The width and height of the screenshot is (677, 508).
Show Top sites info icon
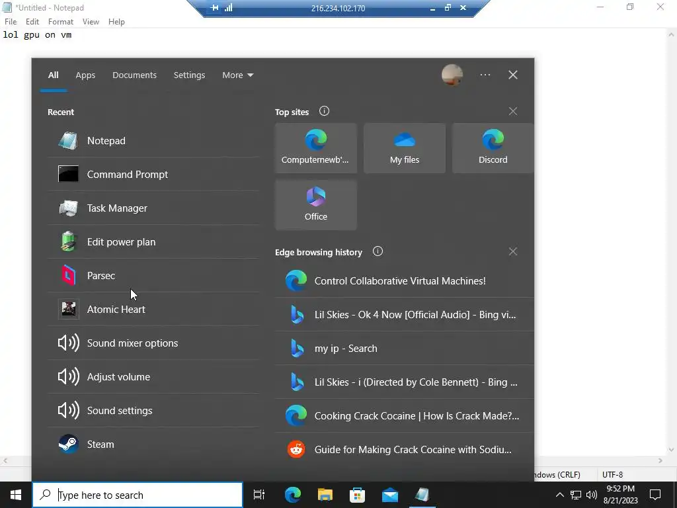pos(324,111)
